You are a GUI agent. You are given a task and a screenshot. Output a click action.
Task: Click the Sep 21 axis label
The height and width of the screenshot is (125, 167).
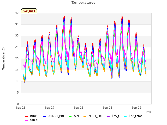[x=79, y=108]
